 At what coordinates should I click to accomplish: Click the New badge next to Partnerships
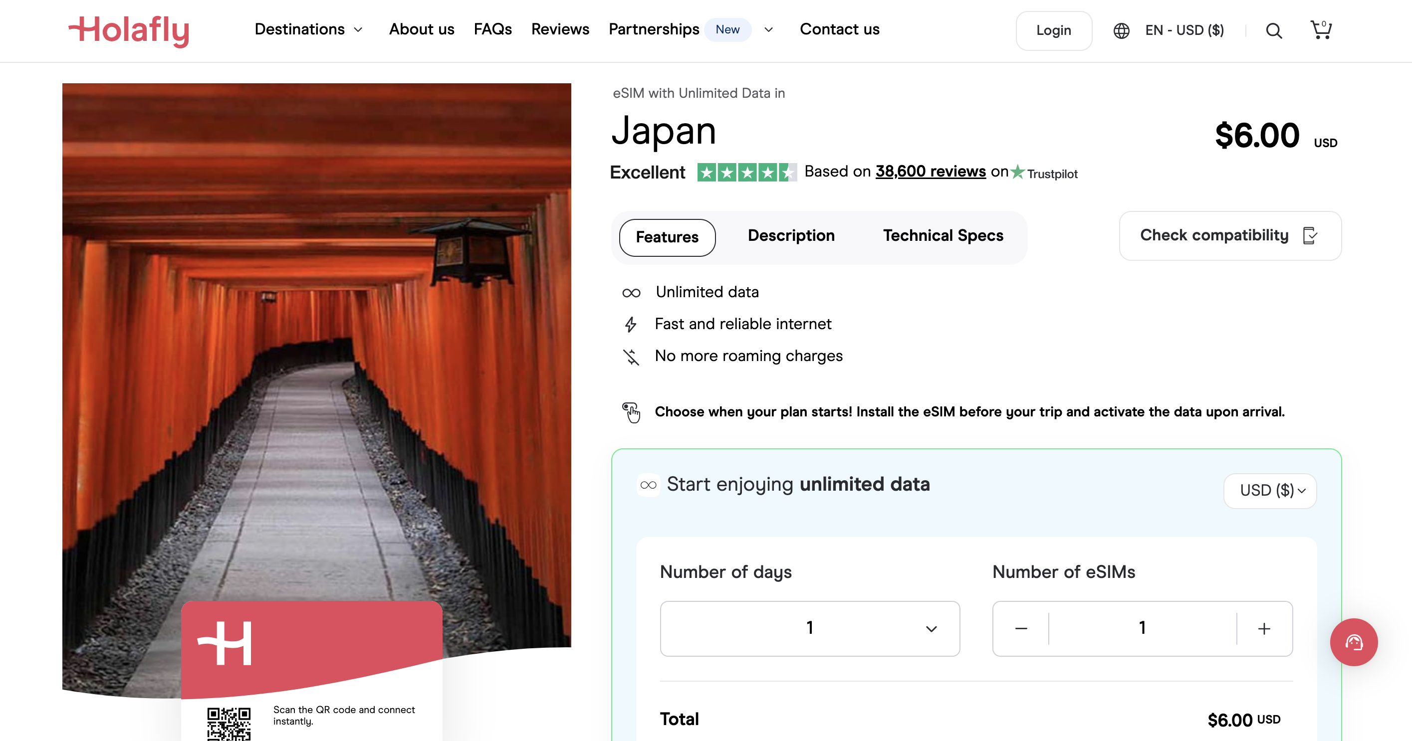coord(727,29)
